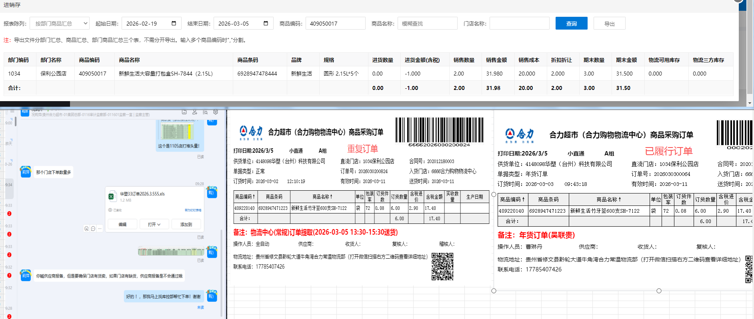Click the search chat history icon
The image size is (754, 319).
pos(205,112)
